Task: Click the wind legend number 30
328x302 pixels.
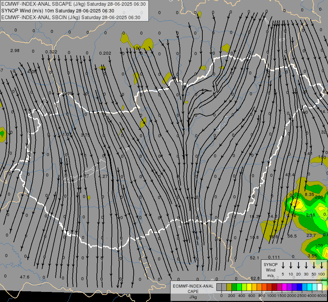Action: tap(306, 274)
